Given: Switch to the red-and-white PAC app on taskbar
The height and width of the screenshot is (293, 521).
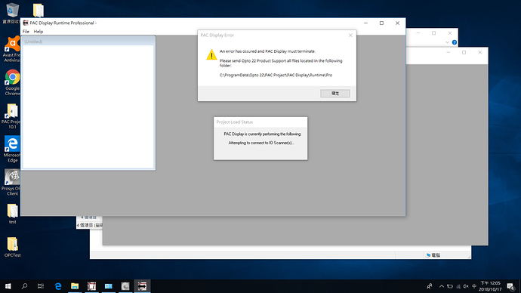Looking at the screenshot, I should click(91, 286).
